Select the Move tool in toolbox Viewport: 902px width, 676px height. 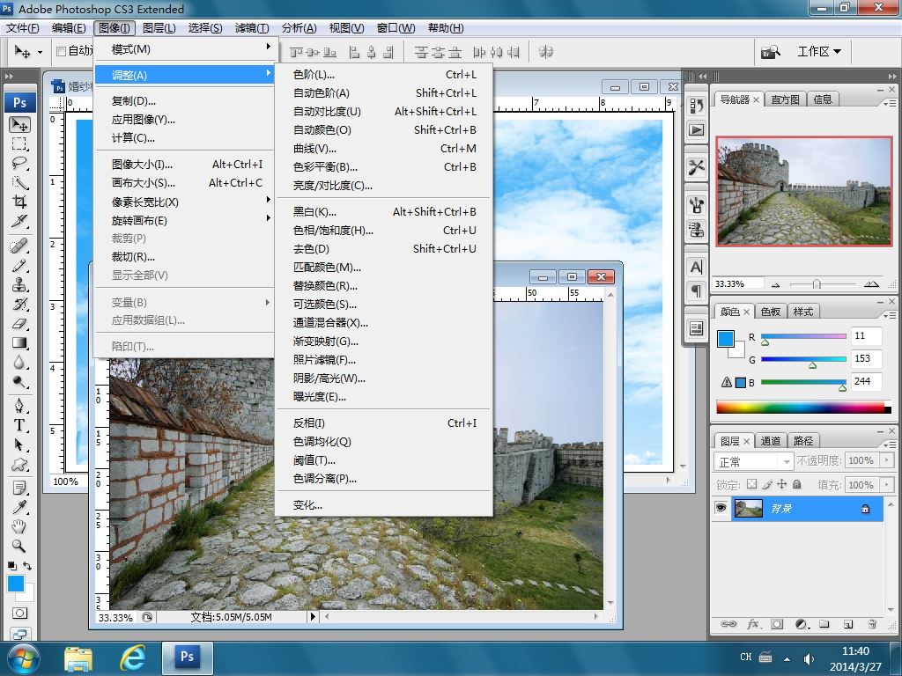(19, 125)
